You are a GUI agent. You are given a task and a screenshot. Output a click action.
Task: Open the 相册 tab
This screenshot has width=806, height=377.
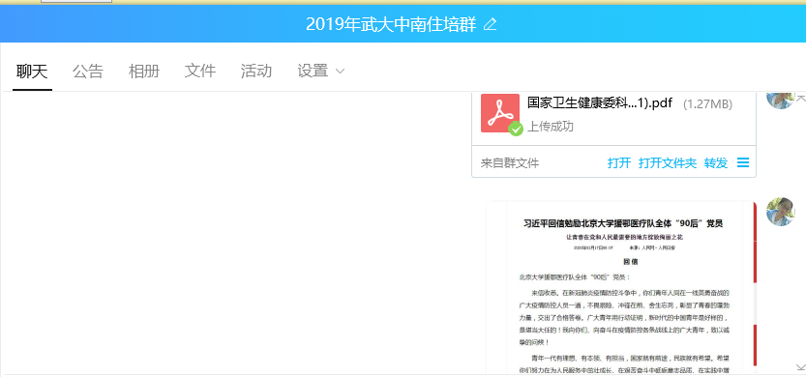click(x=144, y=71)
